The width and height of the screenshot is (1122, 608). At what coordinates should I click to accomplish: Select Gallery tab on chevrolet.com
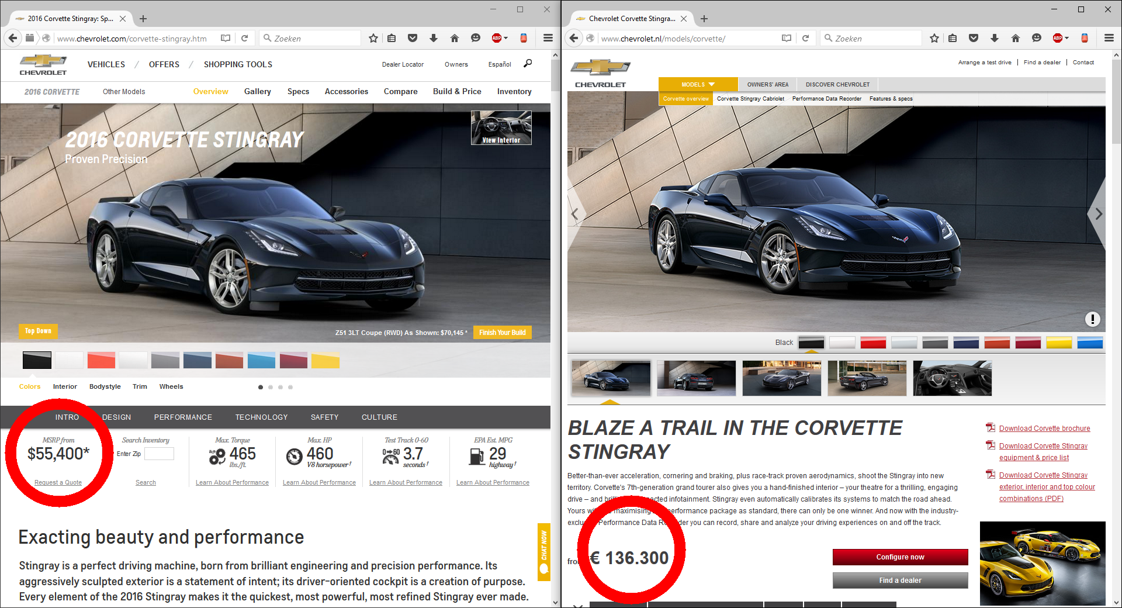pyautogui.click(x=257, y=91)
